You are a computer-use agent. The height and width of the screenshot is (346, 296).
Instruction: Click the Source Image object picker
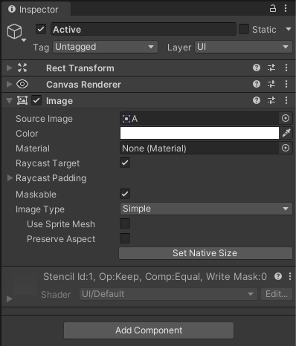pos(286,118)
